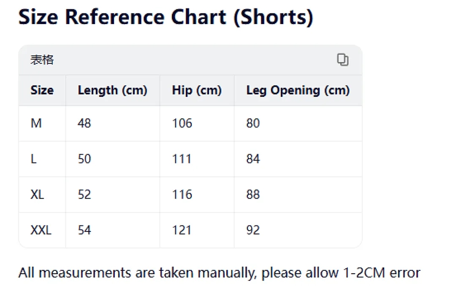Click hip value 106
The height and width of the screenshot is (294, 456).
(x=182, y=123)
